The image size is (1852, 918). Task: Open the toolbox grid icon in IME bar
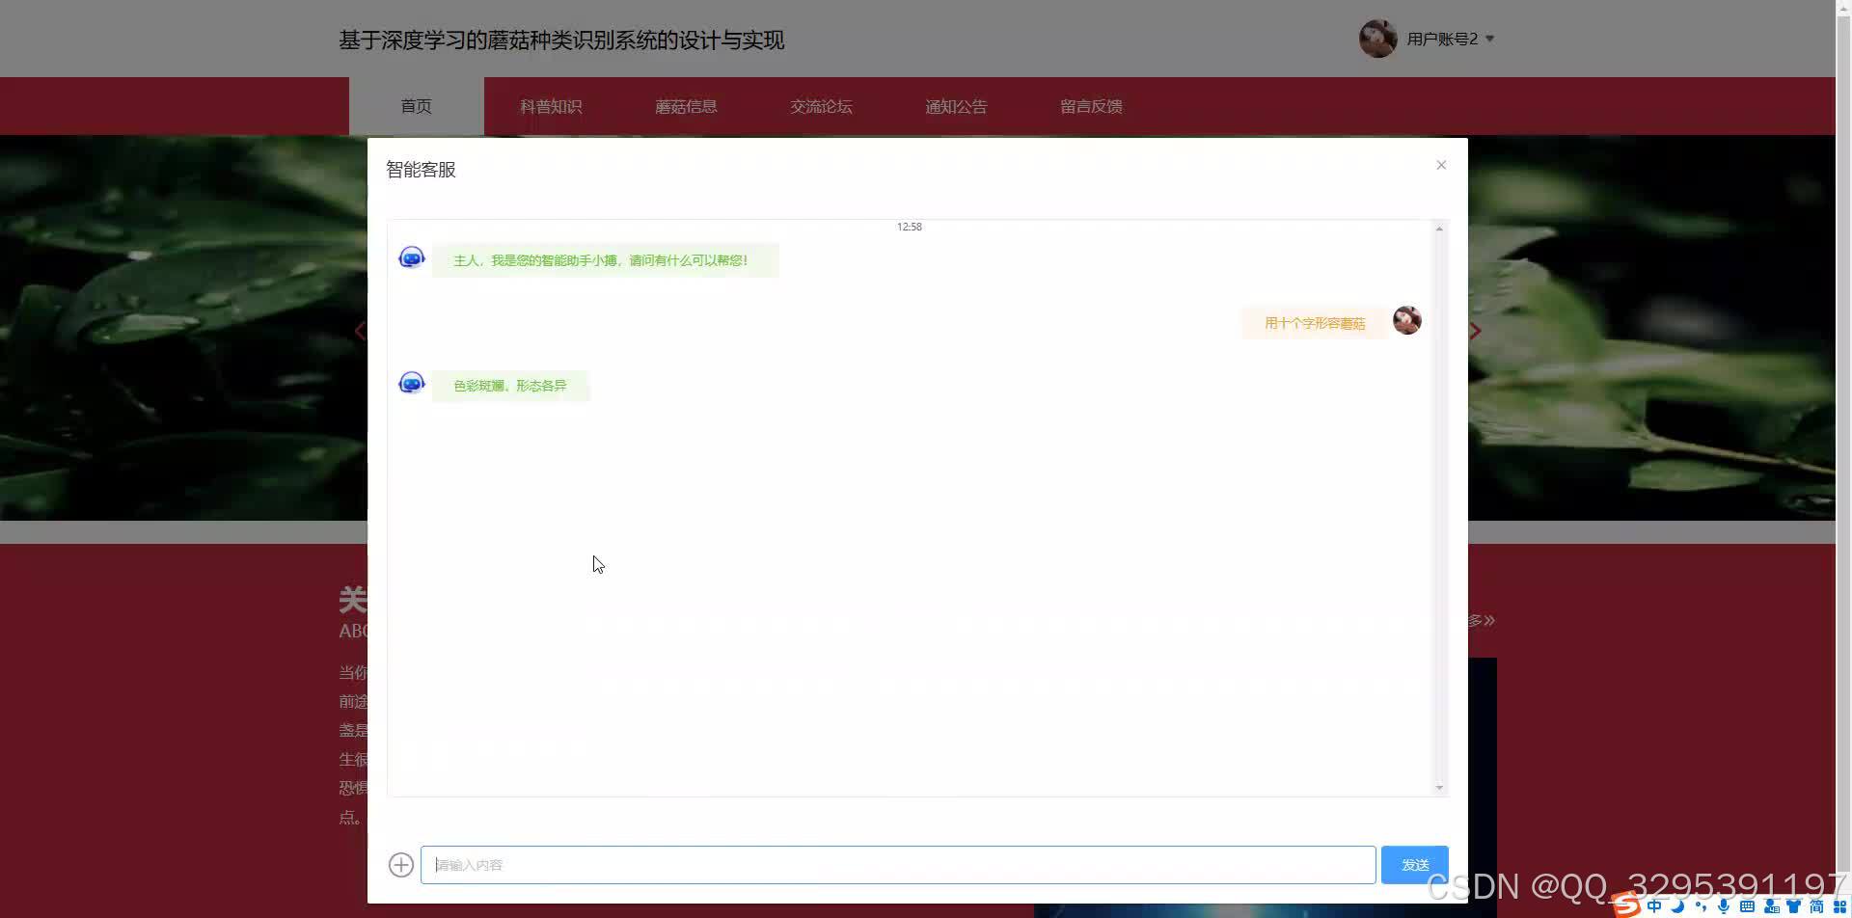point(1839,906)
